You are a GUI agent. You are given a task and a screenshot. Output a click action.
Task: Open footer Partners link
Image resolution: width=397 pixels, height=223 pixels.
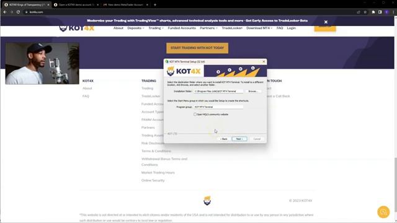click(148, 128)
